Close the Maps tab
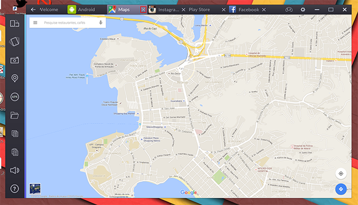Viewport: 358px width, 205px height. (143, 9)
